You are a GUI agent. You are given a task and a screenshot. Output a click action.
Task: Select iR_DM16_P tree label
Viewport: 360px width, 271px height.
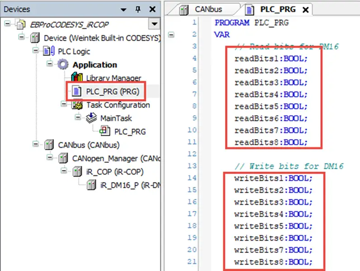[x=130, y=185]
